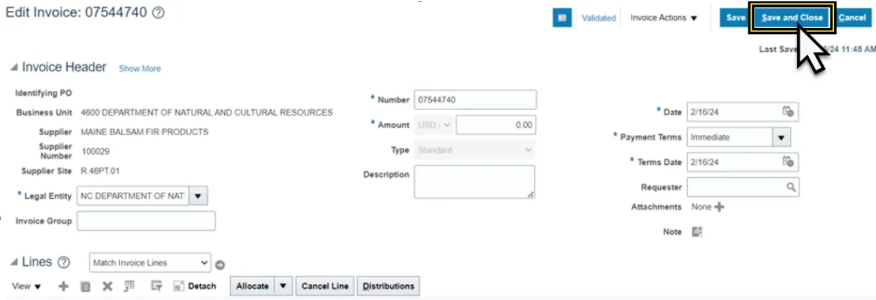Click the Validated status link
This screenshot has width=876, height=300.
[x=598, y=18]
